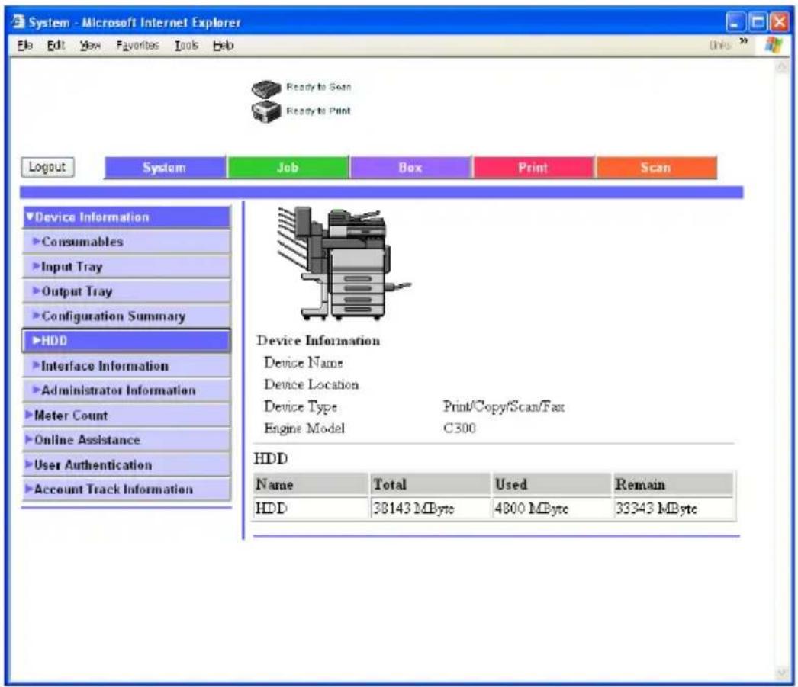Click the Ready to Scan status text
This screenshot has width=798, height=687.
319,87
